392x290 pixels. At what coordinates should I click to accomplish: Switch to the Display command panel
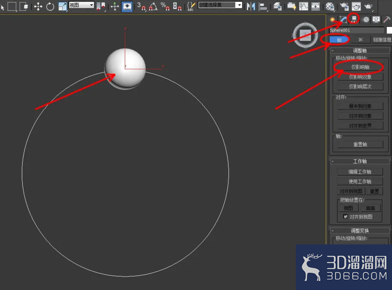376,20
